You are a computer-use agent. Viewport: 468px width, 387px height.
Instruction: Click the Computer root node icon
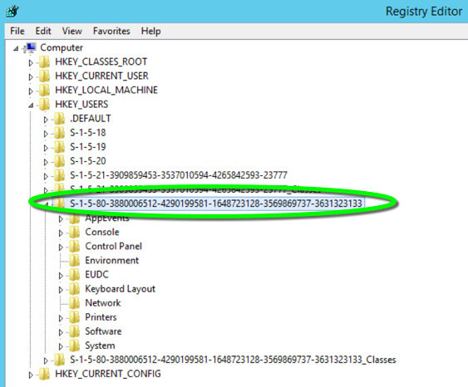pos(31,47)
